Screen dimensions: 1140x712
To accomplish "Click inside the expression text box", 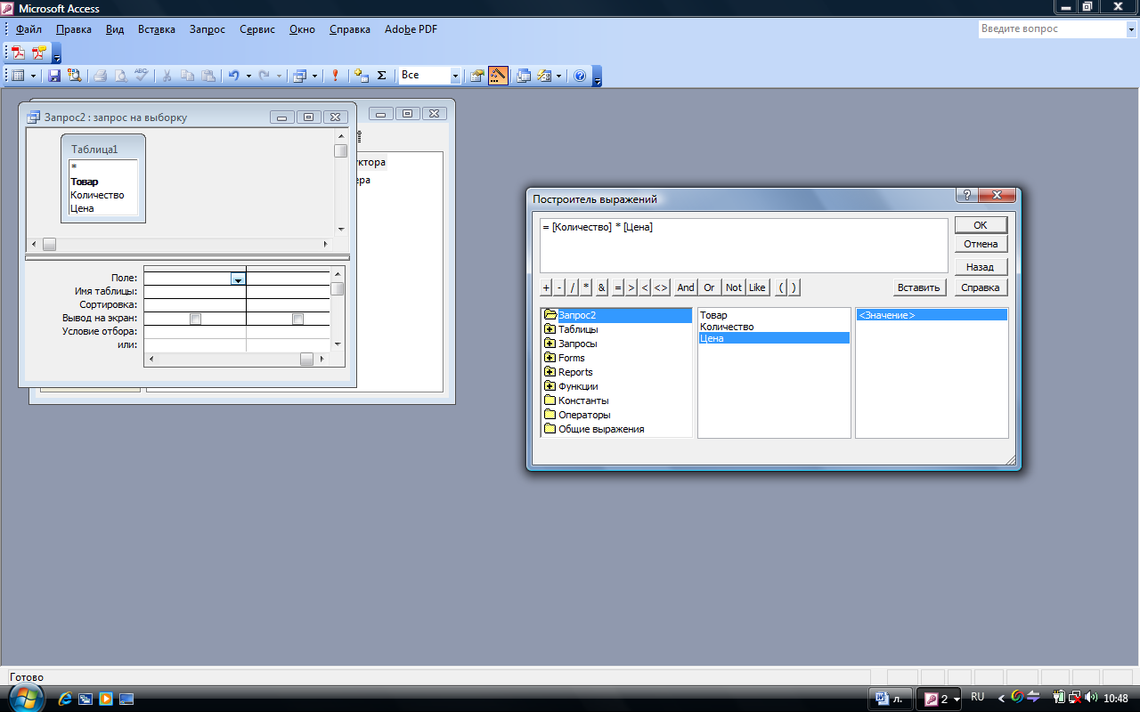I will click(744, 246).
